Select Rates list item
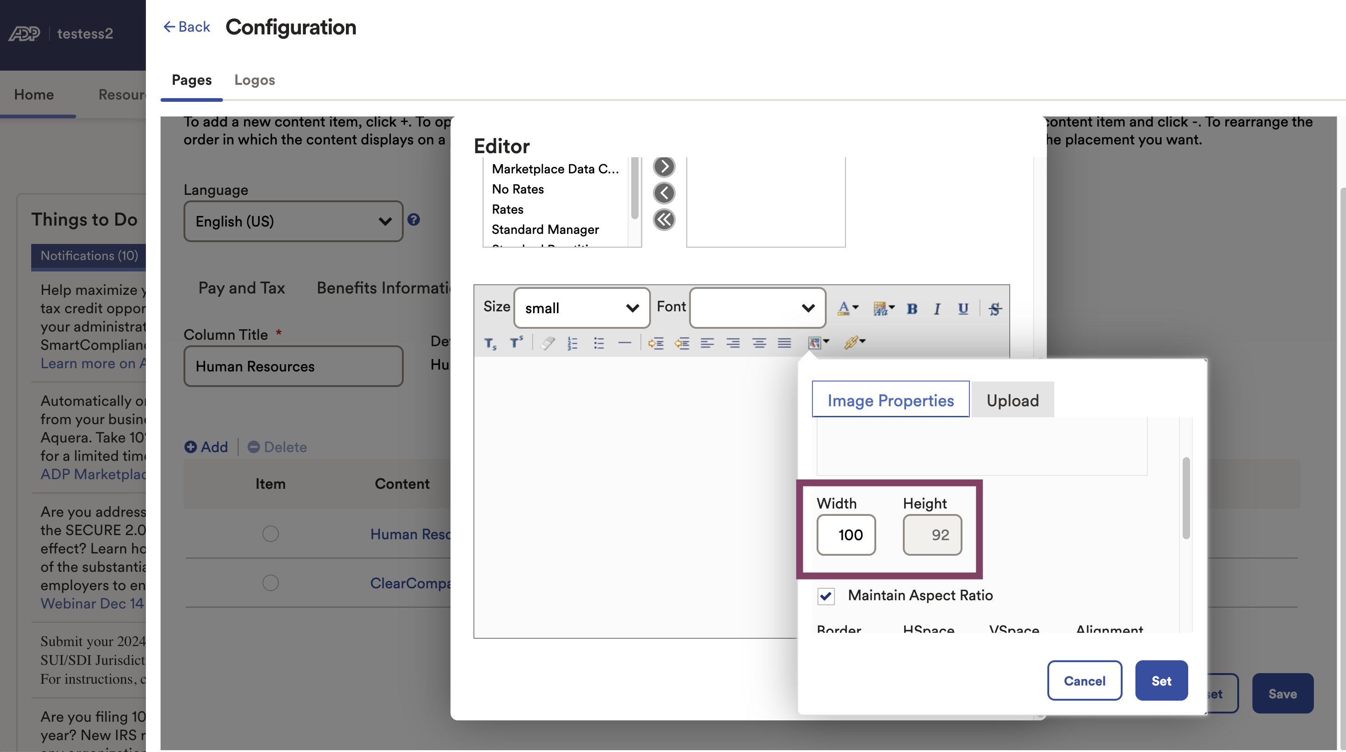Screen dimensions: 1346x752 507,210
